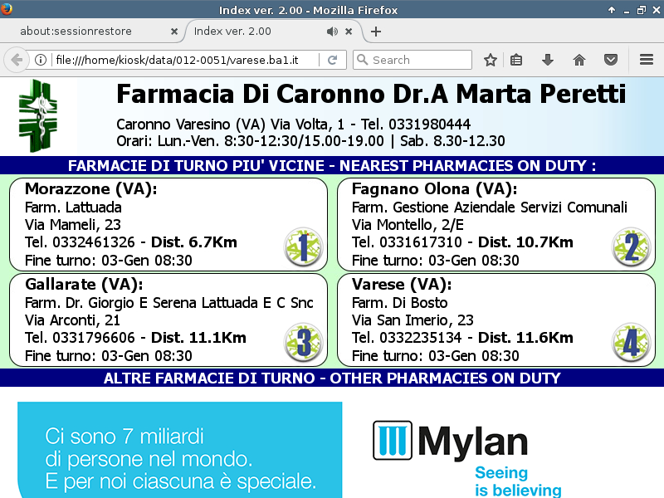Click numbered badge 2 for Fagnano Olona

pos(631,247)
